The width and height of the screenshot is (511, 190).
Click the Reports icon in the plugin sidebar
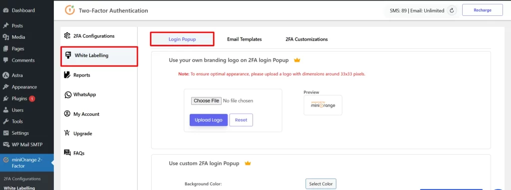click(x=67, y=75)
